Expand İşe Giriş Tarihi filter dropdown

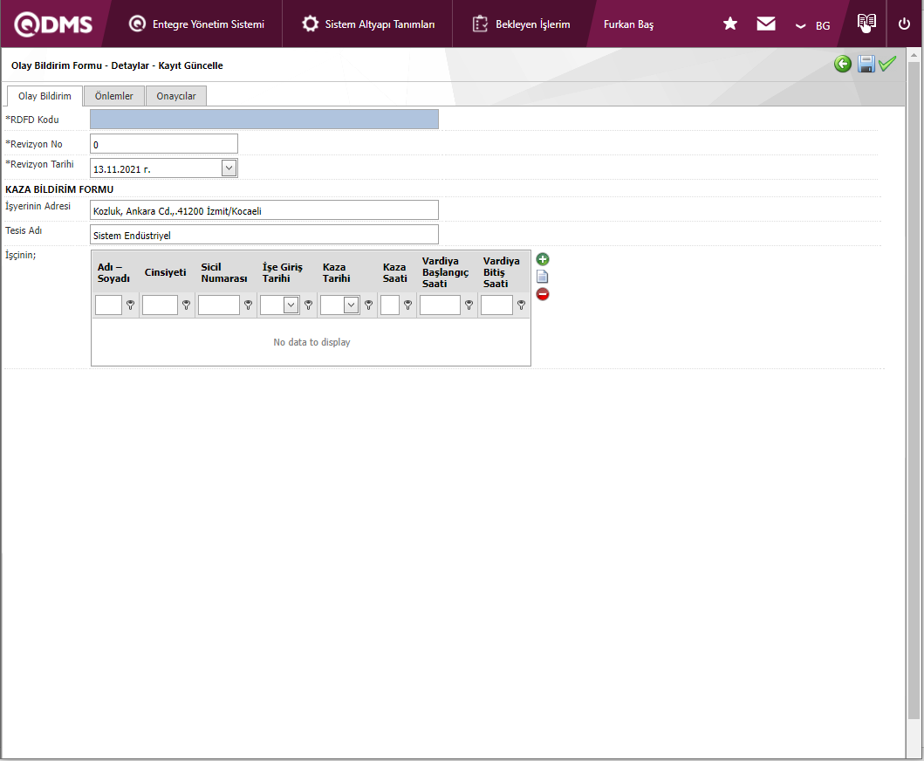click(291, 305)
